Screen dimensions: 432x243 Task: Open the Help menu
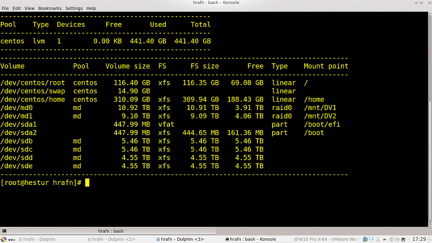(91, 8)
